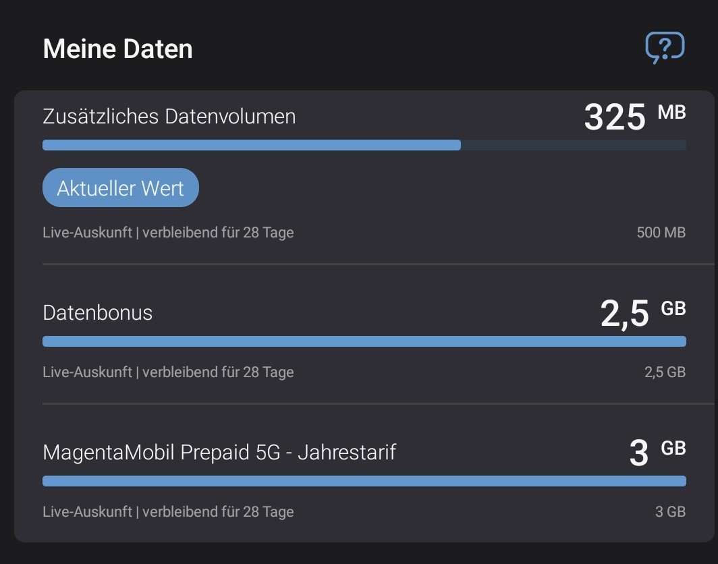This screenshot has width=718, height=564.
Task: Click the Zusätzliches Datenvolumen progress bar
Action: click(251, 145)
